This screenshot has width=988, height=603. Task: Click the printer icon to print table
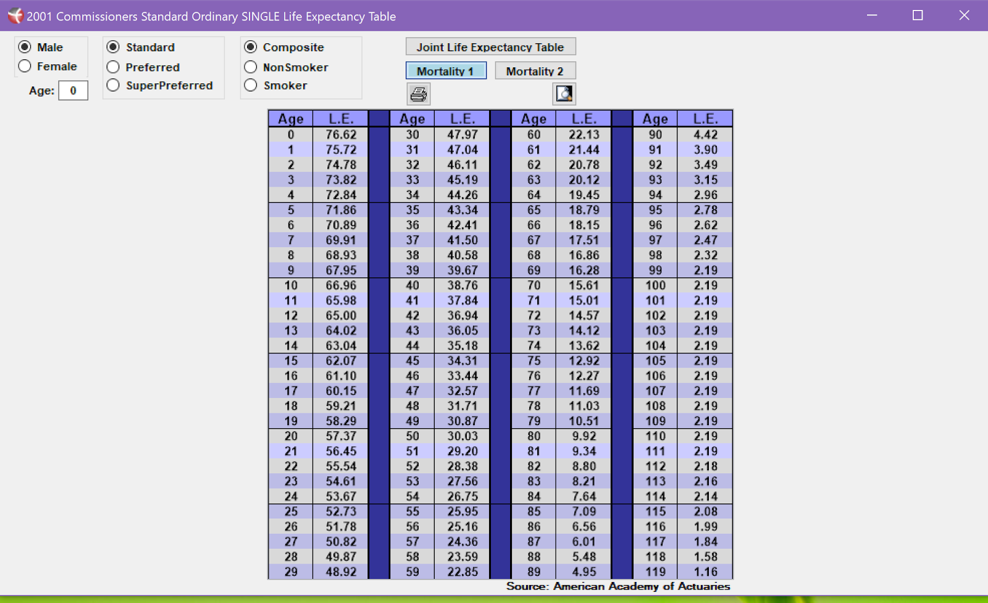[419, 94]
